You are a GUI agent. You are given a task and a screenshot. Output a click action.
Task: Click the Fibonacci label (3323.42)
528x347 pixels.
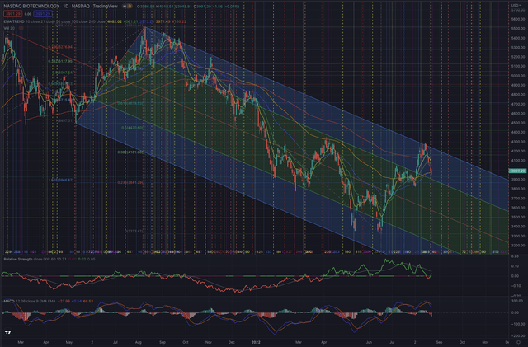(x=134, y=232)
